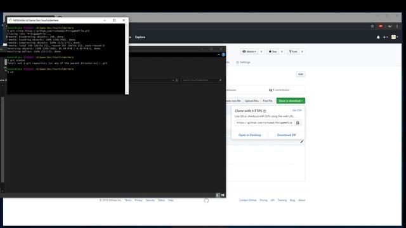
Task: Bookmark the page with the star icon
Action: [372, 26]
